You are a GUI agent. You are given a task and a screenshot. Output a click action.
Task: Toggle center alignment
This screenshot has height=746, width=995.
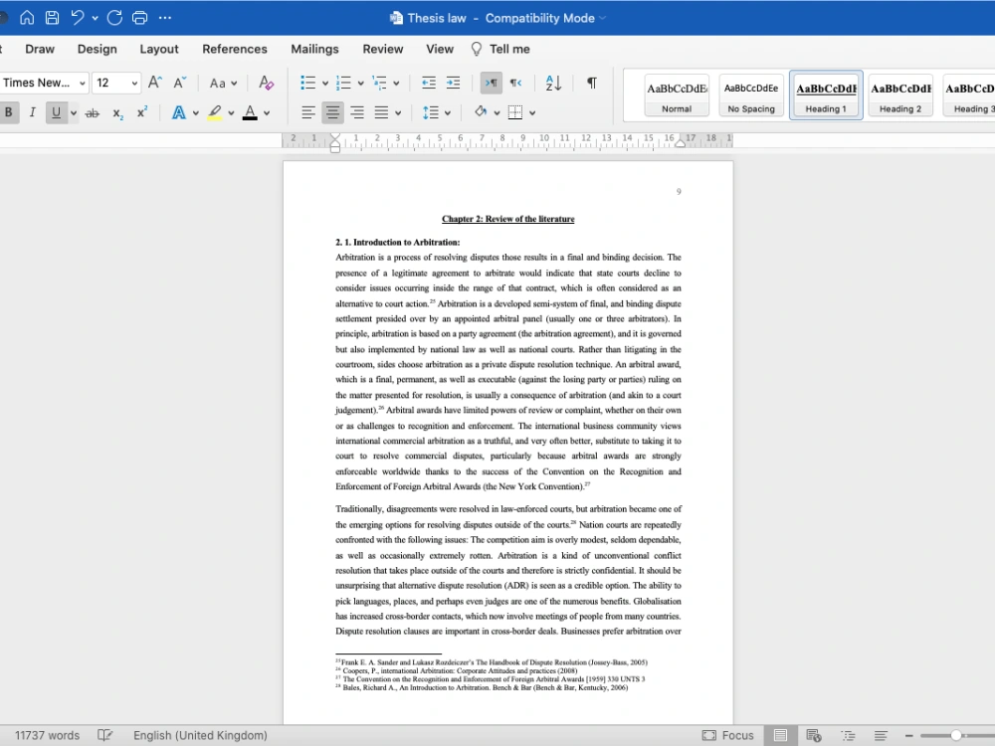click(332, 113)
